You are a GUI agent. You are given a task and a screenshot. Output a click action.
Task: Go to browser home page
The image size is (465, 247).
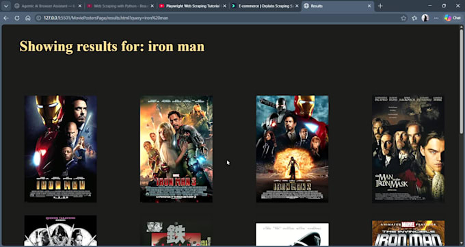[28, 18]
